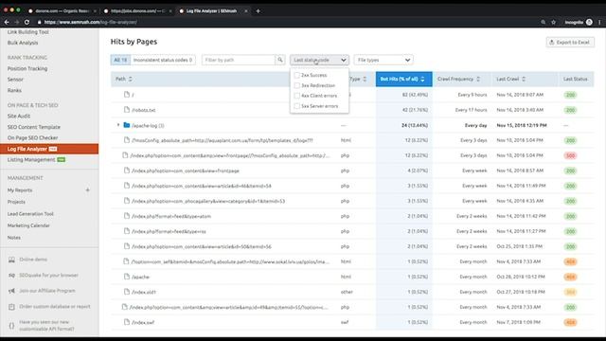Click the plus icon beside My Reports
Image resolution: width=606 pixels, height=341 pixels.
pyautogui.click(x=88, y=190)
